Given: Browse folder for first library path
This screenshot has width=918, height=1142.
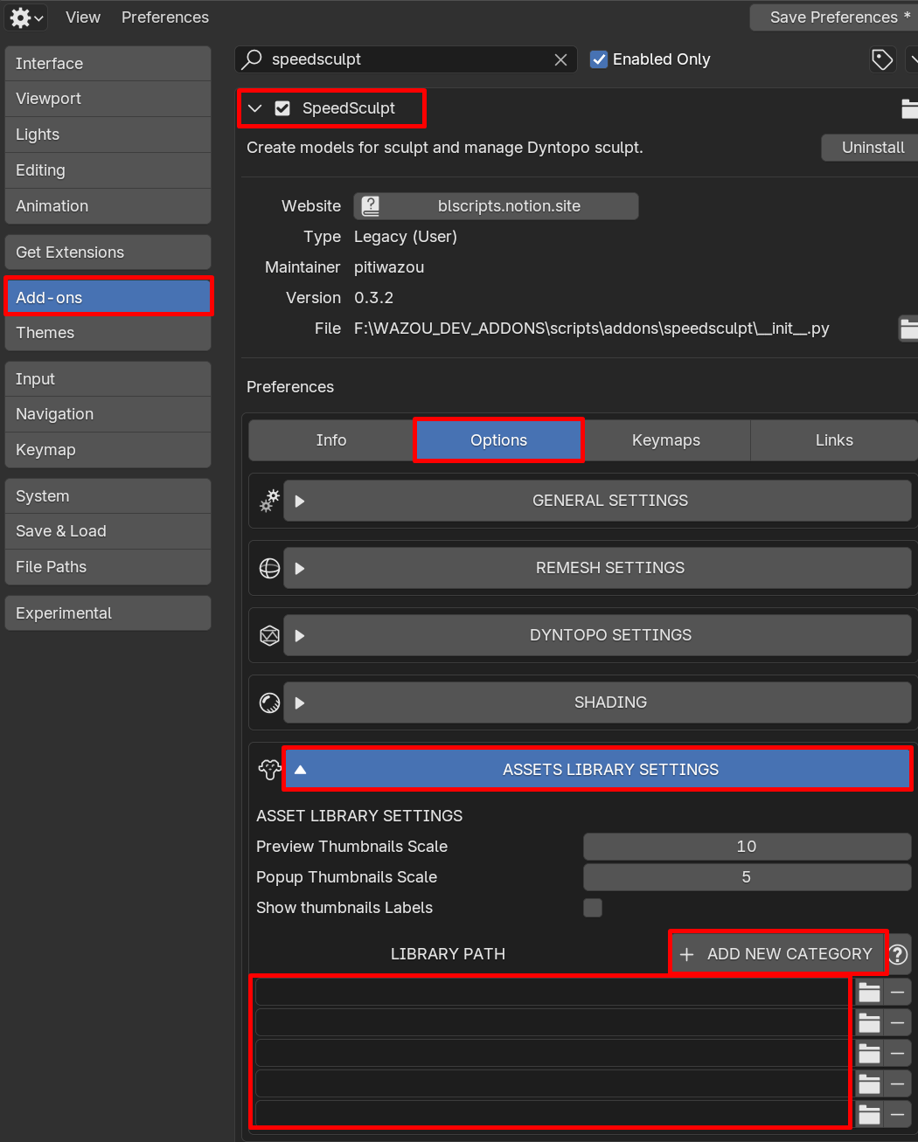Looking at the screenshot, I should tap(869, 993).
